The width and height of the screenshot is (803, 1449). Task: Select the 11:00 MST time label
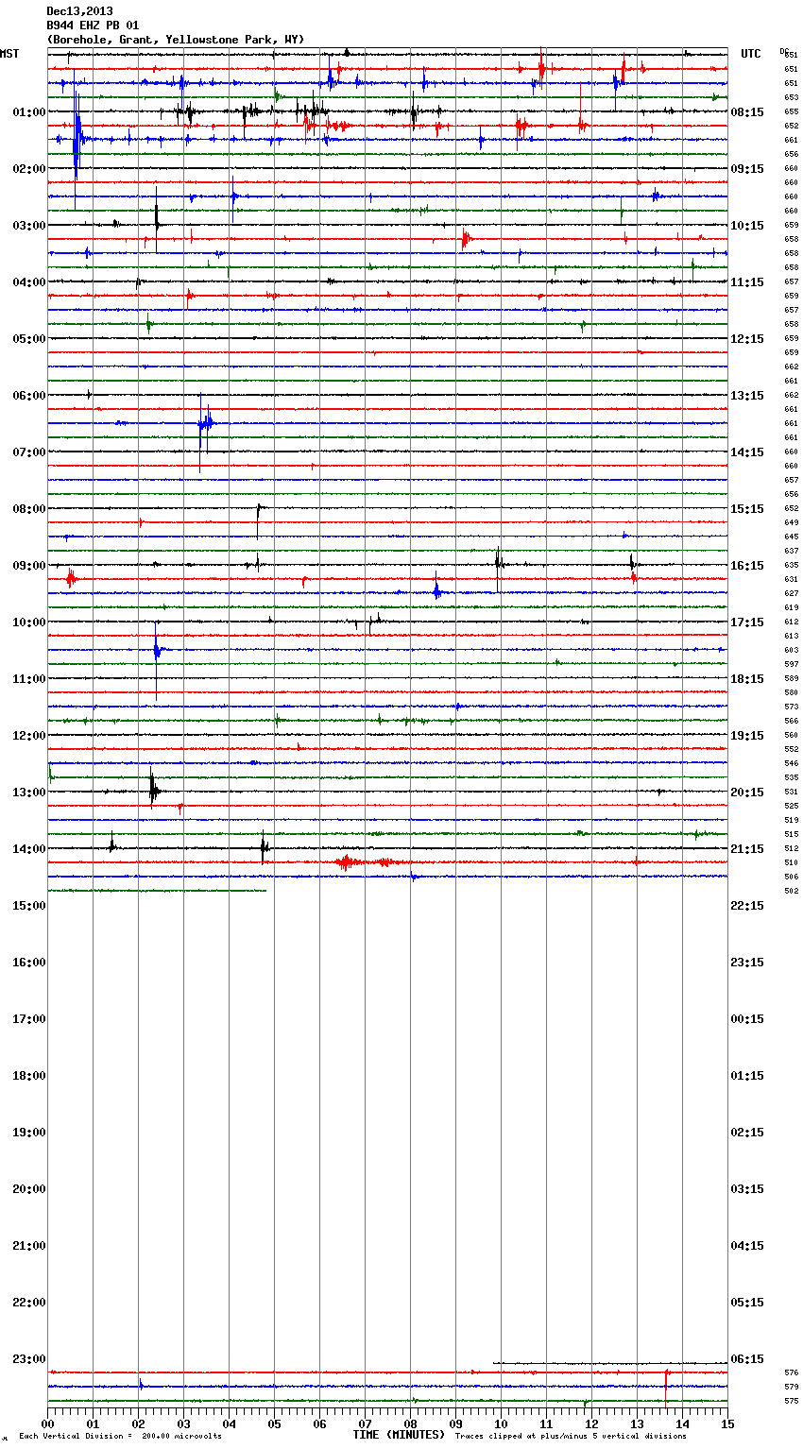click(x=28, y=679)
